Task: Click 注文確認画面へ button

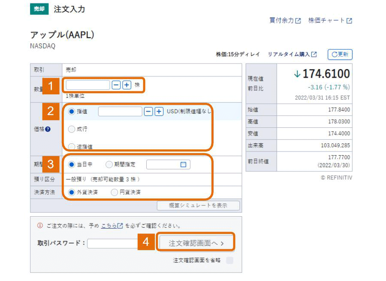Action: (x=196, y=243)
